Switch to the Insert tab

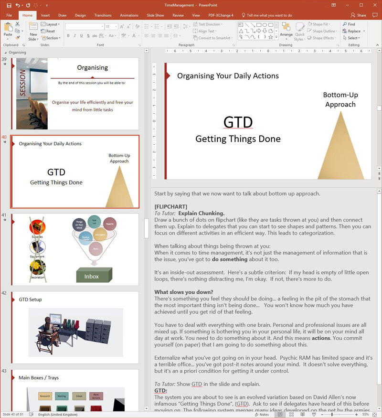[x=45, y=15]
